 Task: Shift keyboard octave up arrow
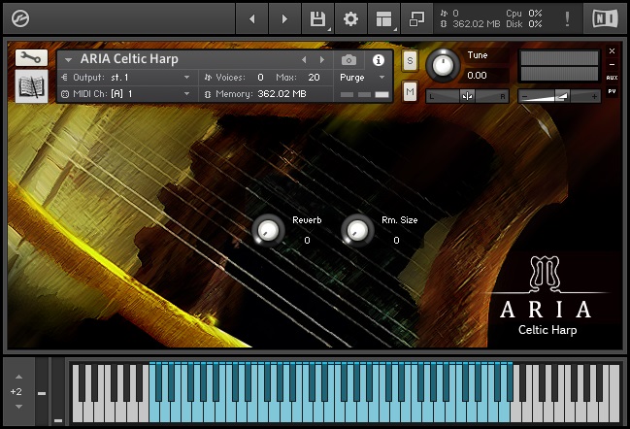click(x=18, y=377)
